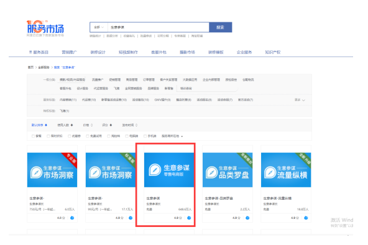
Task: Click the blue contact icon on 18.8万人 card
Action: pyautogui.click(x=306, y=218)
